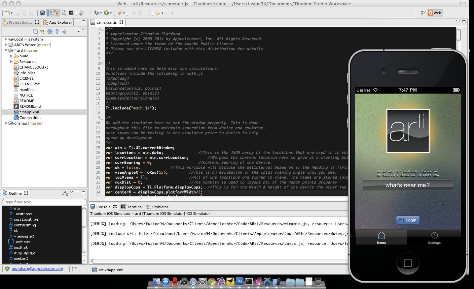Image resolution: width=474 pixels, height=289 pixels.
Task: Open the Project Explorer view menu triangle
Action: [x=83, y=29]
